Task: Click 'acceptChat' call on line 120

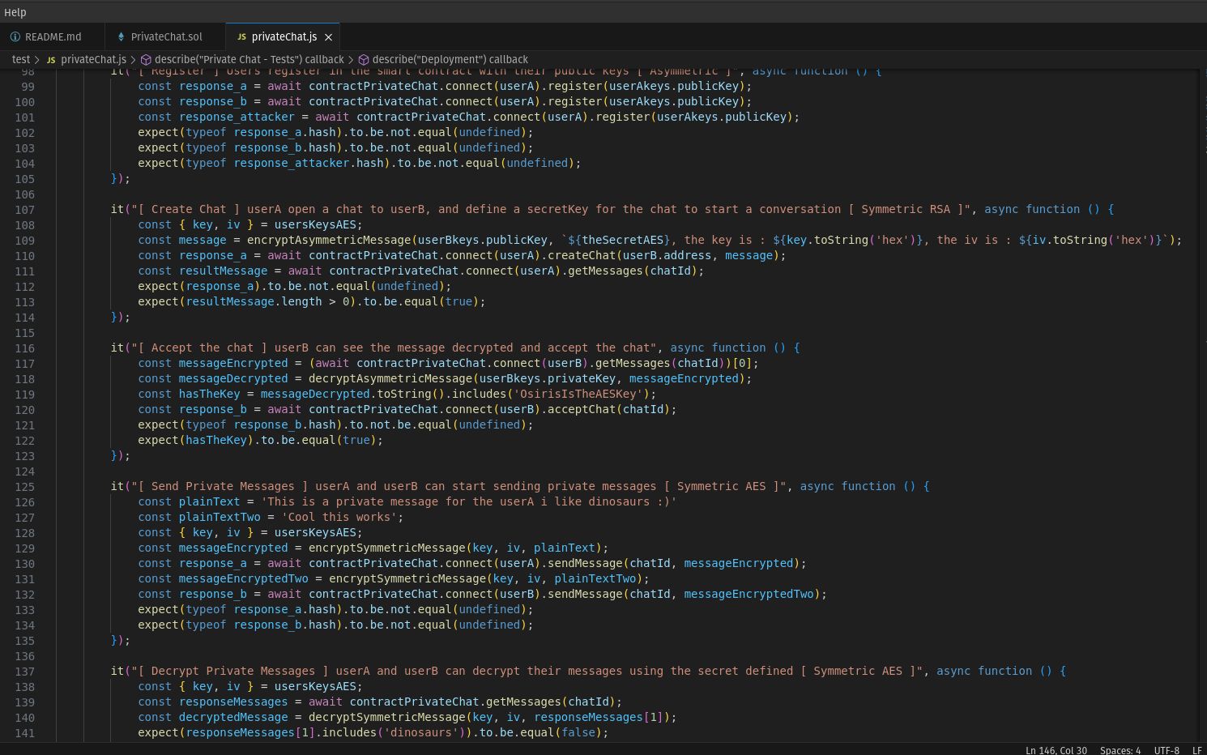Action: pyautogui.click(x=582, y=409)
